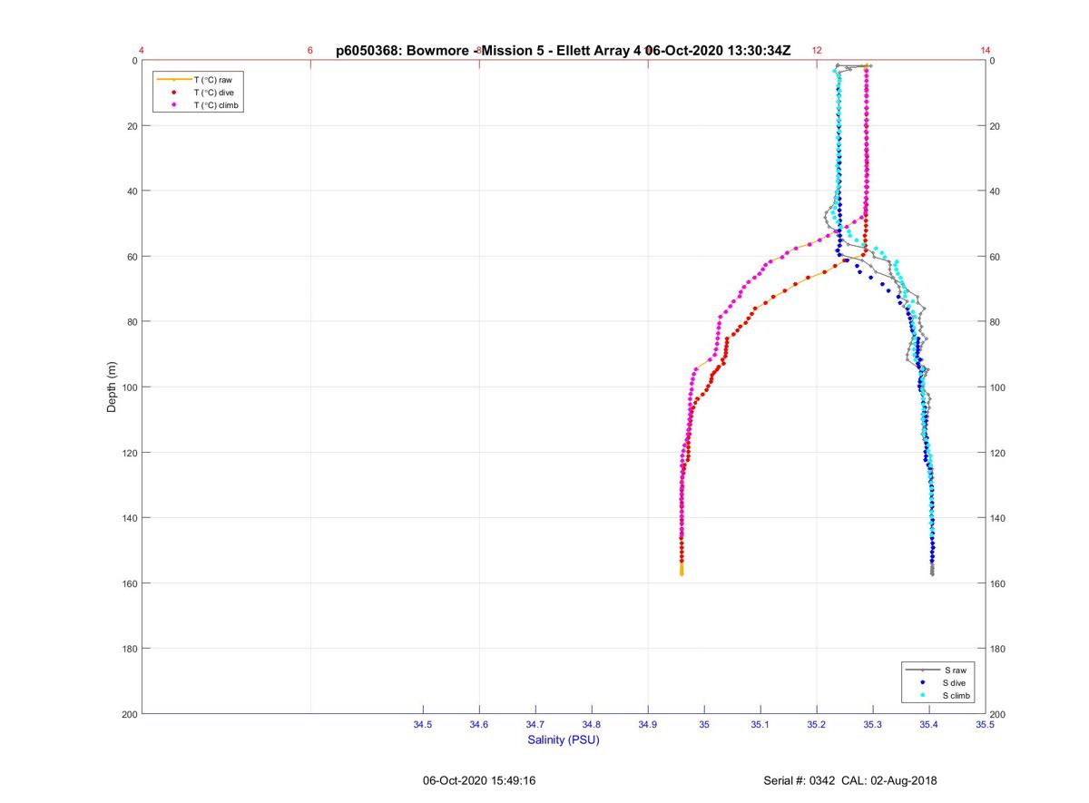Click the "34.9" salinity tick label

coord(648,724)
